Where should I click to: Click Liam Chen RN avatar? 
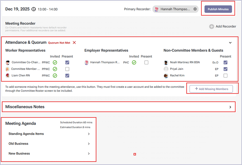coord(8,76)
